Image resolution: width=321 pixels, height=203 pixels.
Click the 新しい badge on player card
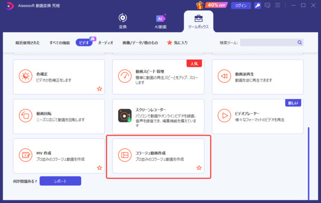pyautogui.click(x=293, y=103)
